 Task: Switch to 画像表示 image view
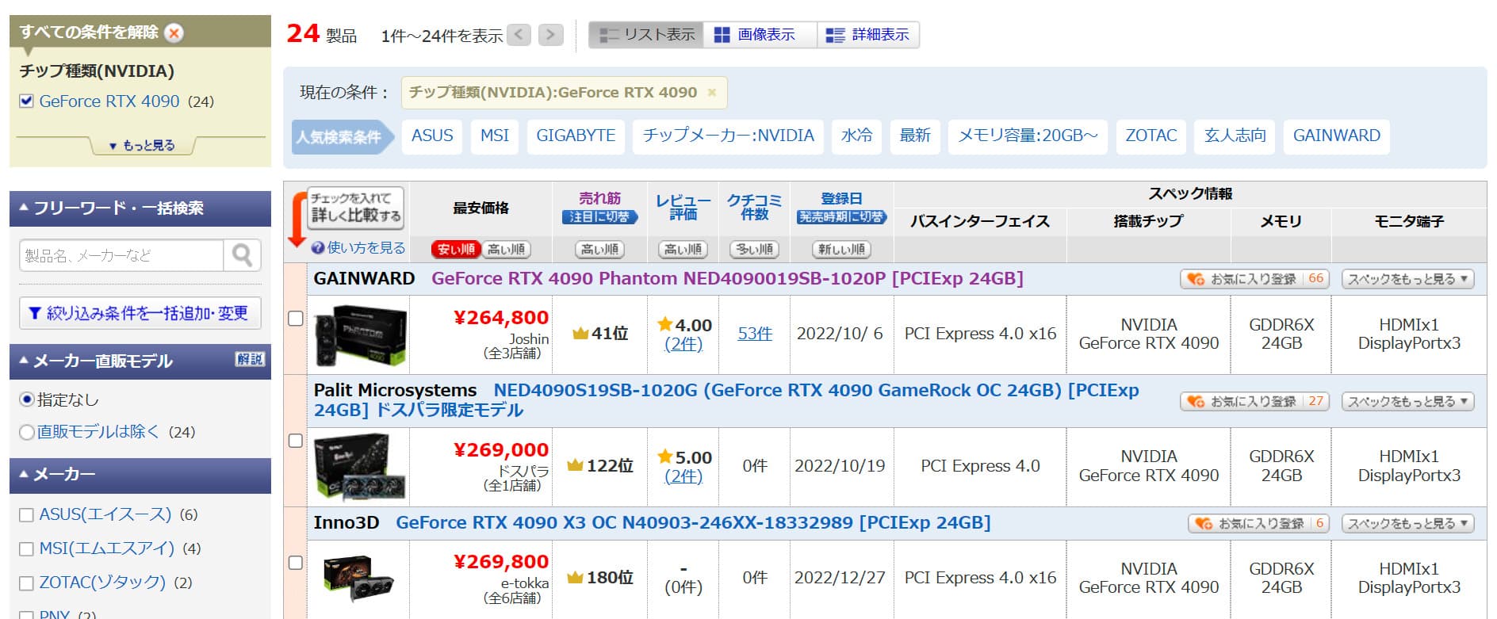(760, 35)
